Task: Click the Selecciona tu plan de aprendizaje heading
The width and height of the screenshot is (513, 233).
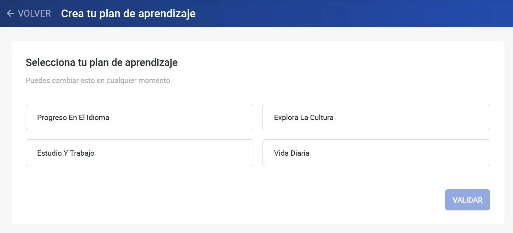Action: tap(102, 62)
